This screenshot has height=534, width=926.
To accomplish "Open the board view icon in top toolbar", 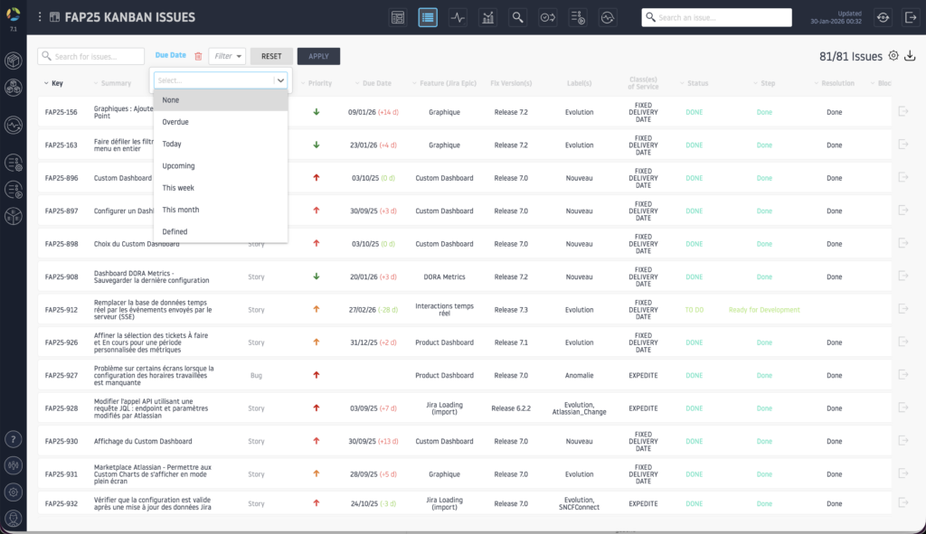I will [x=398, y=17].
